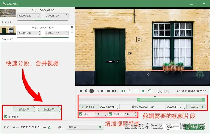Click the Video_250512162130.mp4 file name
The height and width of the screenshot is (134, 210).
click(29, 127)
